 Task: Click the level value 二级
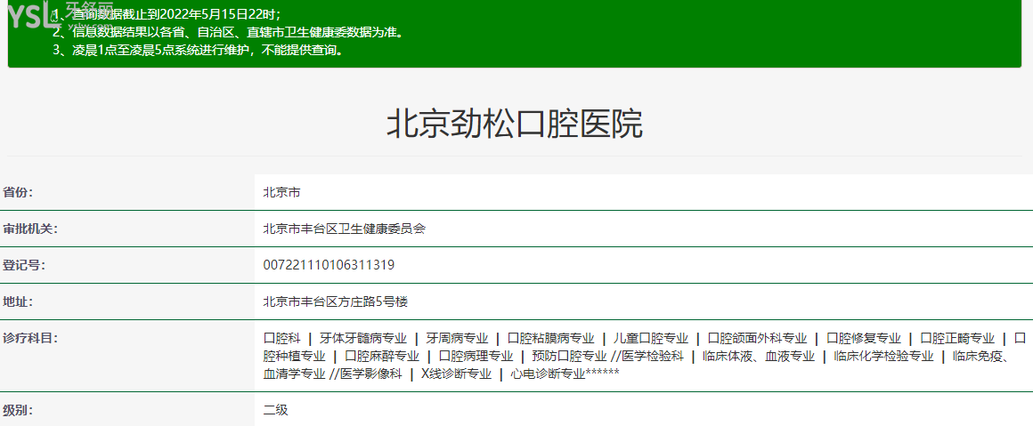(275, 409)
